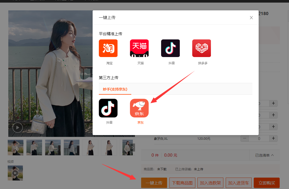Close the 一键上传 dialog
This screenshot has width=289, height=189.
251,18
